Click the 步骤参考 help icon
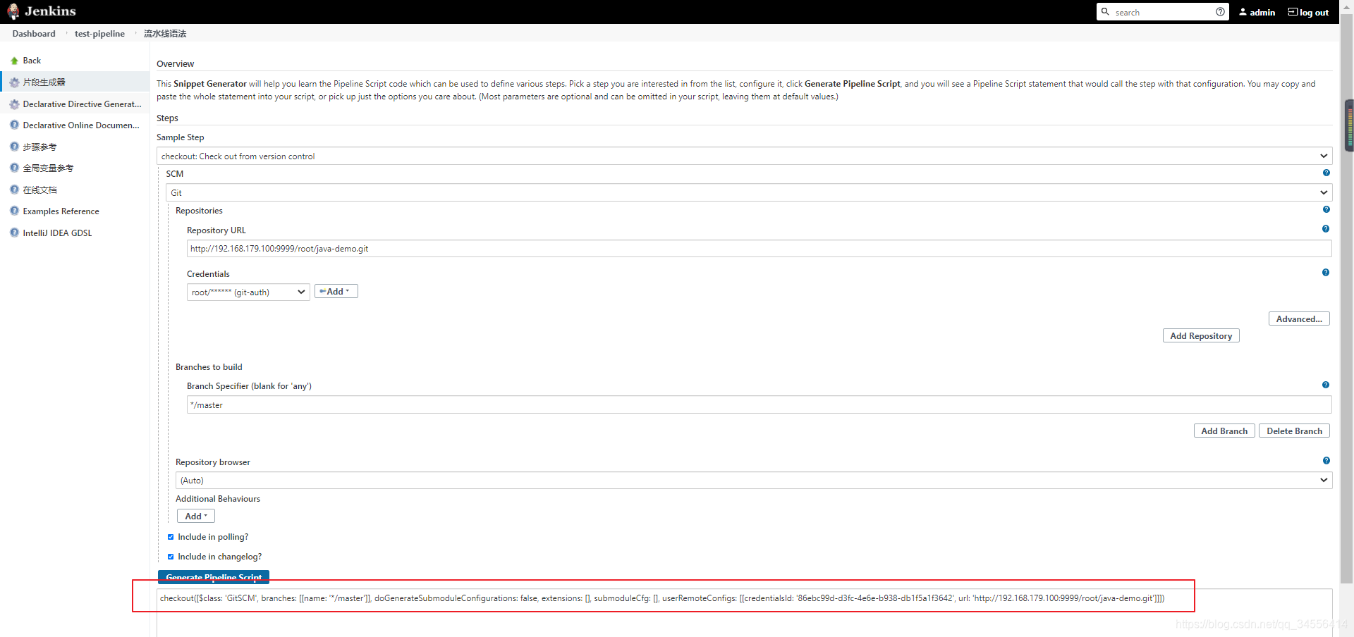This screenshot has width=1354, height=637. [14, 147]
